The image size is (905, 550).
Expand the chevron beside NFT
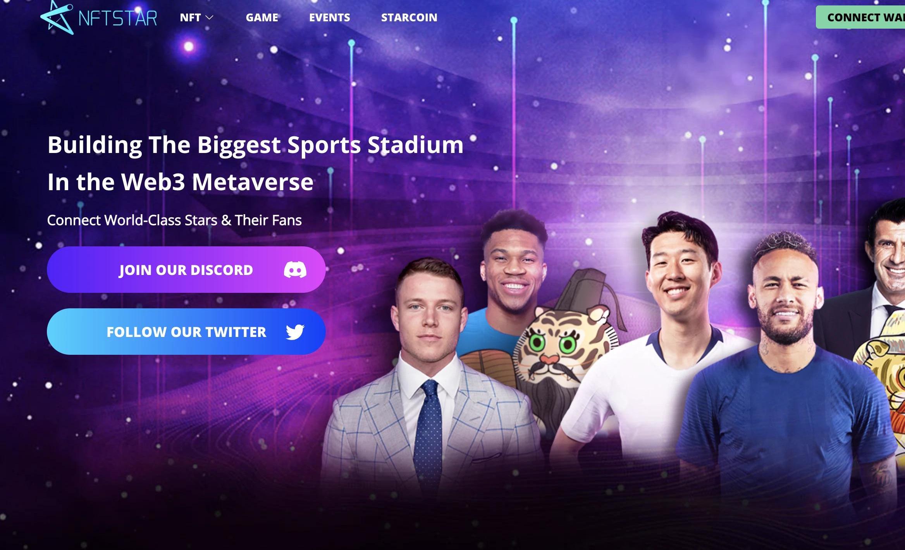209,17
